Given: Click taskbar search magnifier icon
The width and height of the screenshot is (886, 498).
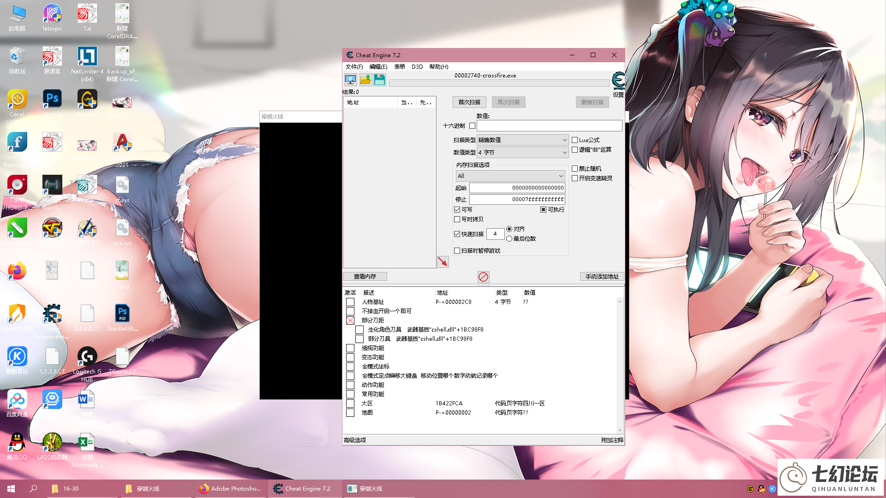Looking at the screenshot, I should pos(33,489).
